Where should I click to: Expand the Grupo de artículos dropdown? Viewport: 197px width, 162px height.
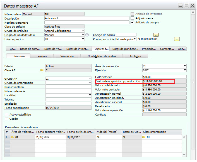[x=83, y=31]
